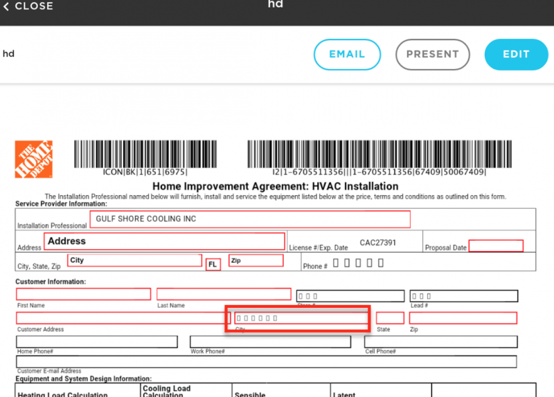The width and height of the screenshot is (554, 397).
Task: Select the Customer Address field
Action: tap(123, 318)
